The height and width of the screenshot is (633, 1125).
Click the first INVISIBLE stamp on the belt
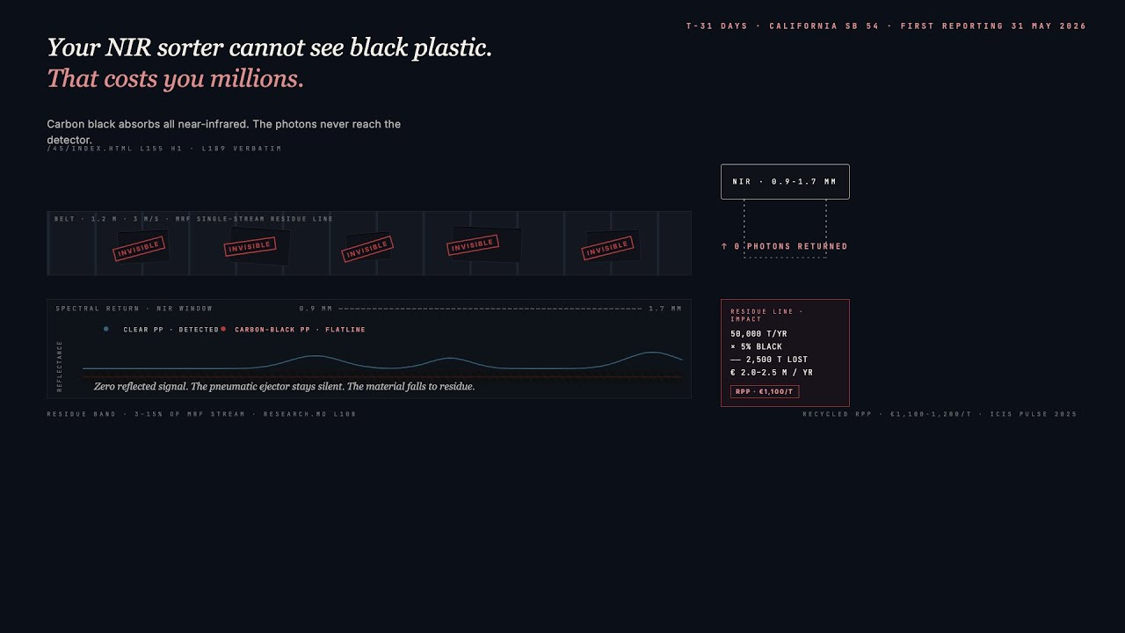click(139, 248)
